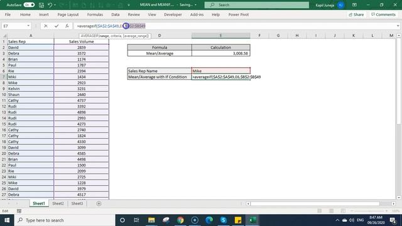This screenshot has width=402, height=226.
Task: Select row 12 header
Action: [x=4, y=106]
